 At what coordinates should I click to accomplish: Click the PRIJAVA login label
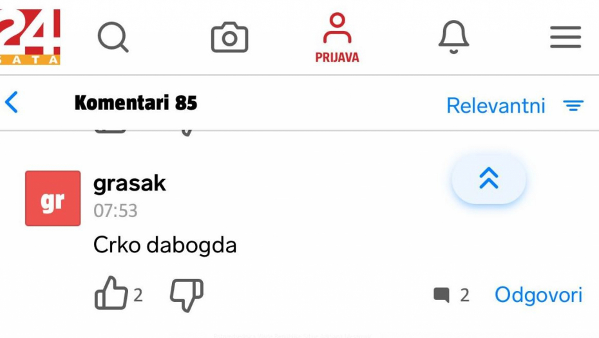pos(338,57)
